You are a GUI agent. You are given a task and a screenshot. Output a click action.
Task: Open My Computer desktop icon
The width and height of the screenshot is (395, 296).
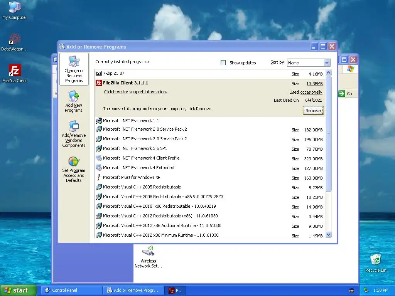[15, 10]
